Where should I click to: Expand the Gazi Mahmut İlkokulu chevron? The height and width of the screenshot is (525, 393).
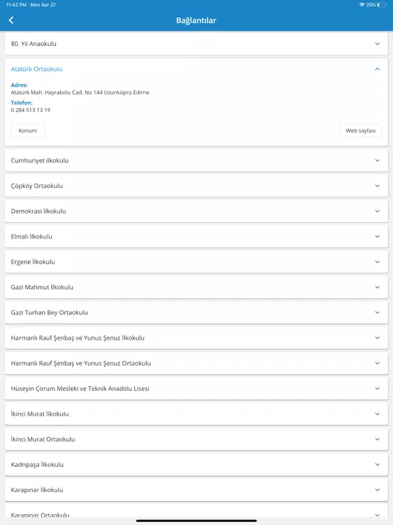pyautogui.click(x=377, y=287)
